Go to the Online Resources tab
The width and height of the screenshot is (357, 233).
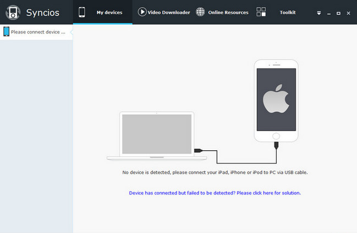(x=228, y=12)
